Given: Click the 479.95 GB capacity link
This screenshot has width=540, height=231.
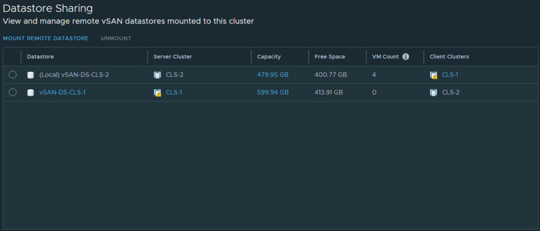Looking at the screenshot, I should (273, 75).
